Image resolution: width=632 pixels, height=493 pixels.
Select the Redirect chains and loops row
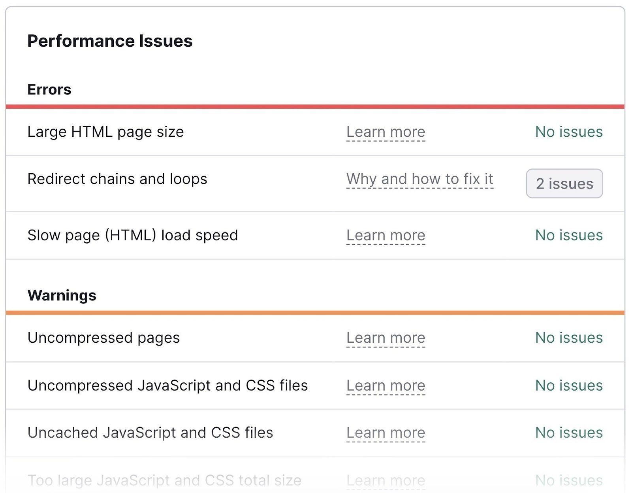[117, 179]
